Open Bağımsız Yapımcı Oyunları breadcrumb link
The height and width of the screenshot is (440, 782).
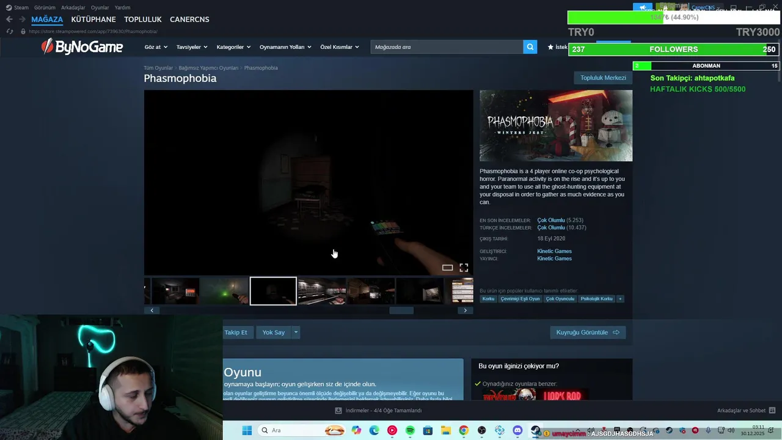208,68
